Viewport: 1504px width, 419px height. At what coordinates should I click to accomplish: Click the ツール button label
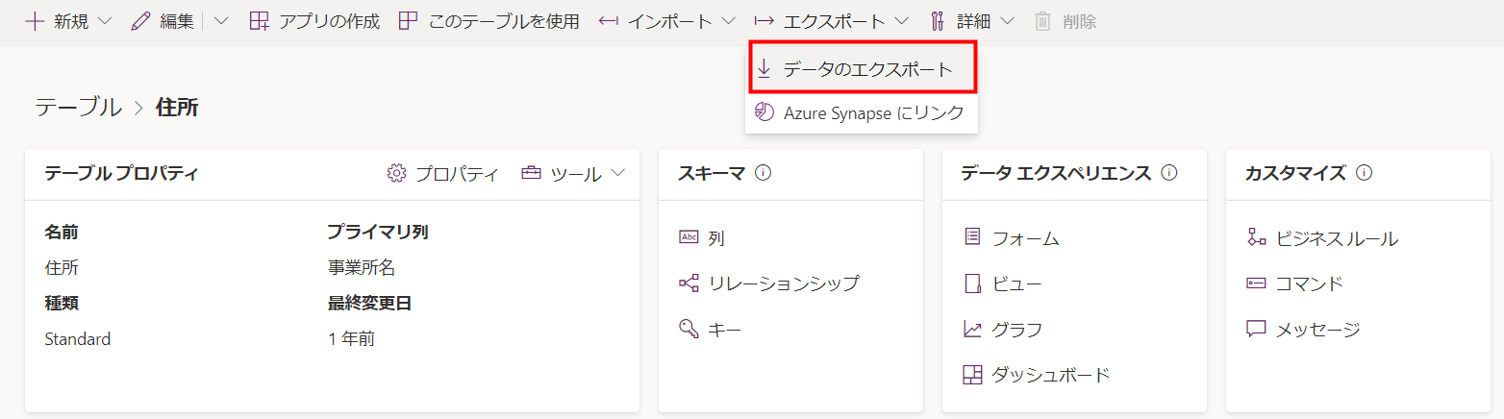tap(576, 173)
